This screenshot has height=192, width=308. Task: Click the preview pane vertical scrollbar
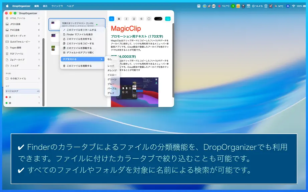[173, 60]
